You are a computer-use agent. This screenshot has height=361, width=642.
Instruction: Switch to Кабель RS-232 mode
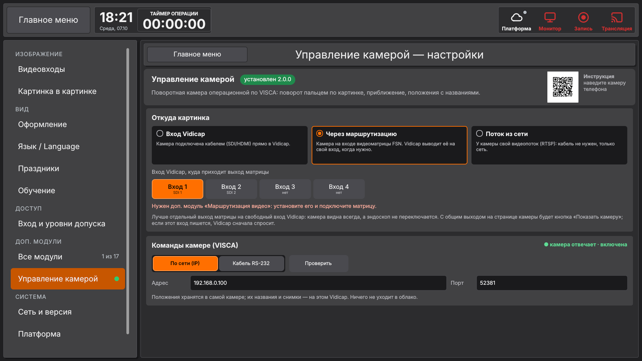coord(251,263)
